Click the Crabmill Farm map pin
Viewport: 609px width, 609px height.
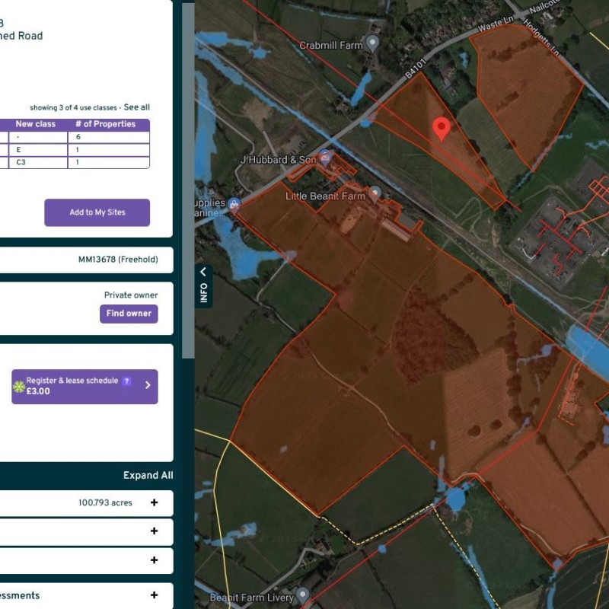tap(372, 43)
